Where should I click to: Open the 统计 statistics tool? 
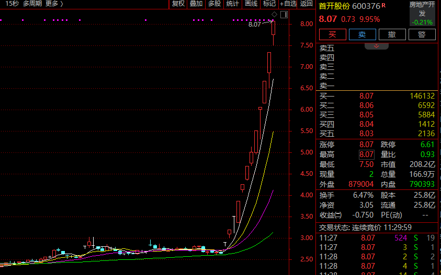click(233, 4)
